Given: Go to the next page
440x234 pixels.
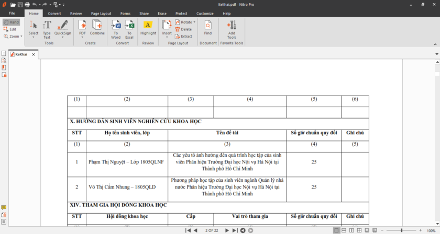Looking at the screenshot, I should pos(227,230).
